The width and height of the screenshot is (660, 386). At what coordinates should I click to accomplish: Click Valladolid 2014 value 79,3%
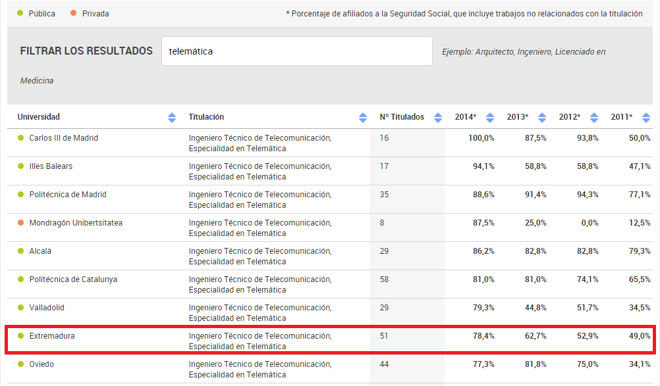pos(483,308)
